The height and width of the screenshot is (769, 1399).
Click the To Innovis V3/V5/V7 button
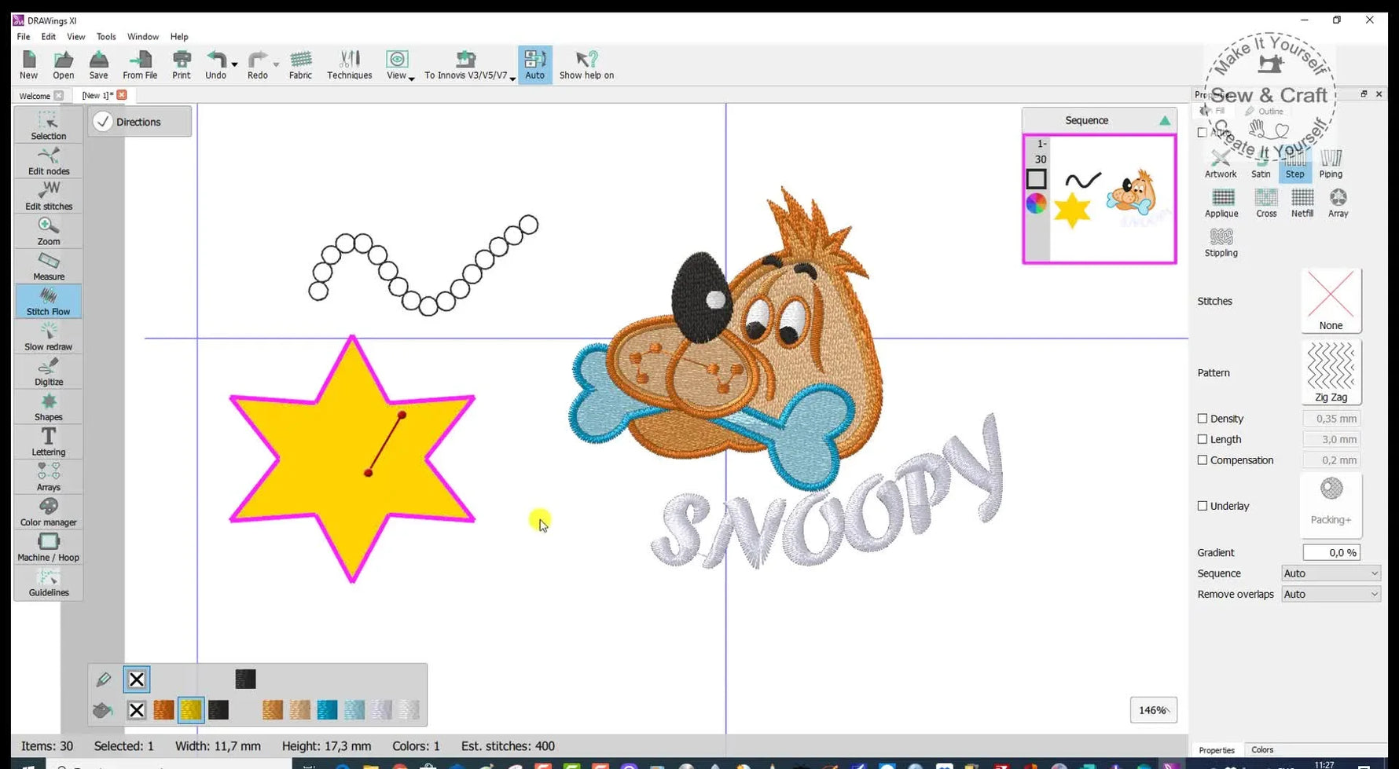(x=467, y=64)
